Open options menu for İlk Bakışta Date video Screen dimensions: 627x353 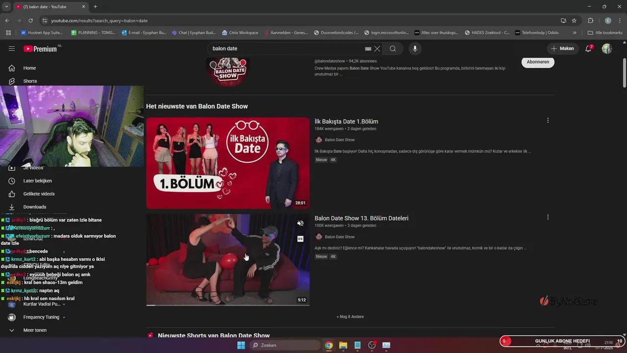coord(548,120)
